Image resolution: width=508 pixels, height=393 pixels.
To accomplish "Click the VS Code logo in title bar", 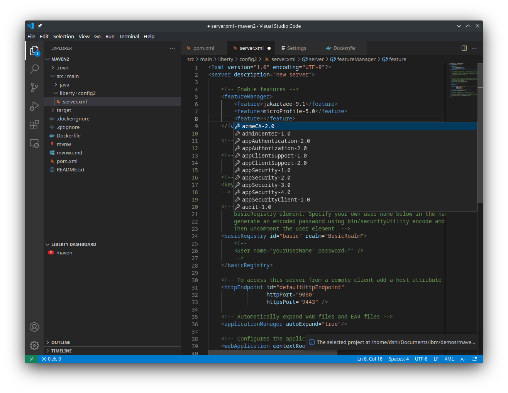I will (x=30, y=26).
